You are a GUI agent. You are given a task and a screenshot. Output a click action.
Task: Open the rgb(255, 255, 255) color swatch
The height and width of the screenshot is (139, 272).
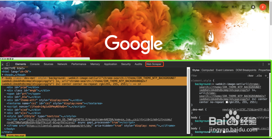(227, 102)
